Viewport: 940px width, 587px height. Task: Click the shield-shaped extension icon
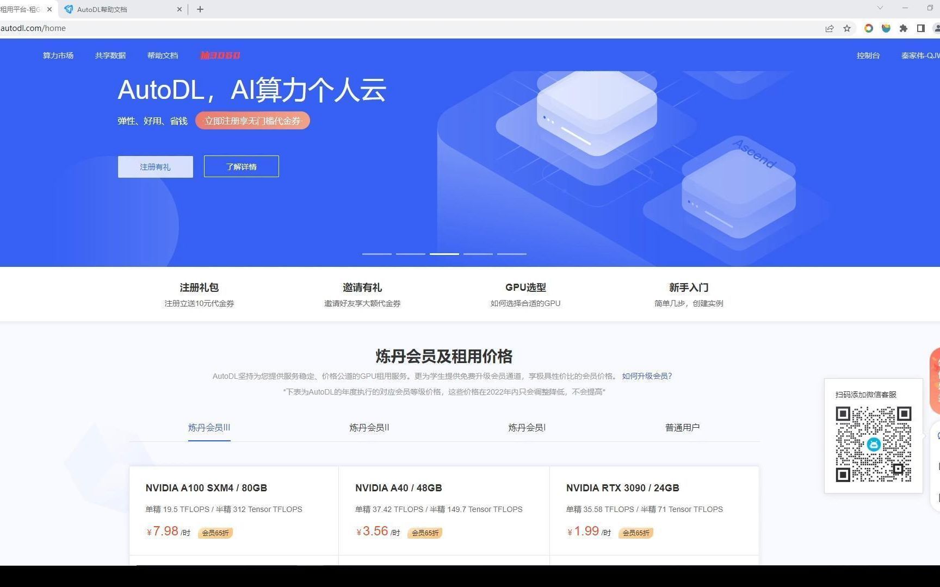tap(886, 28)
